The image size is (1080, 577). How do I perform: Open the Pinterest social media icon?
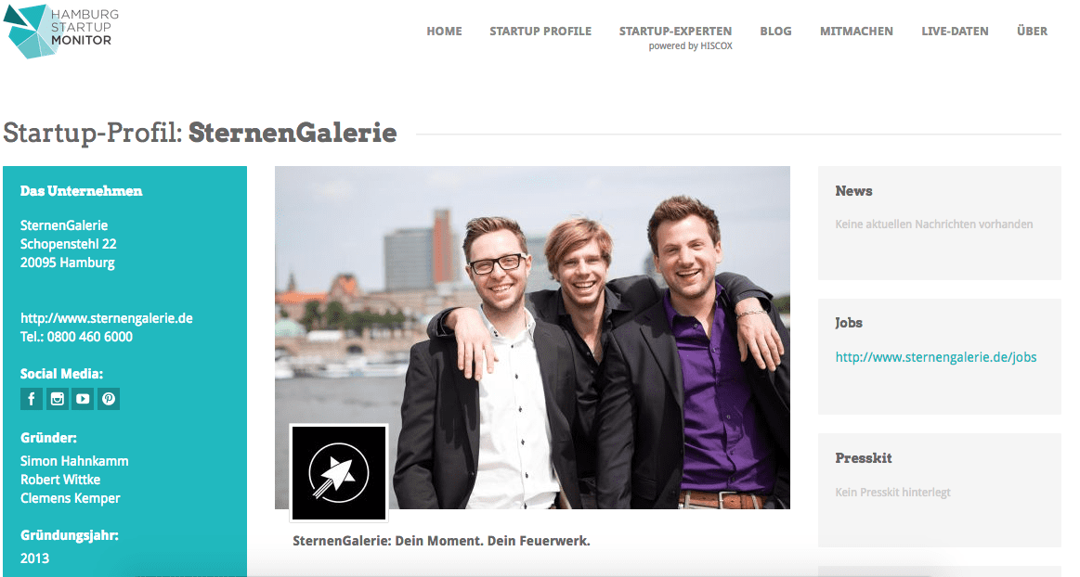coord(109,399)
